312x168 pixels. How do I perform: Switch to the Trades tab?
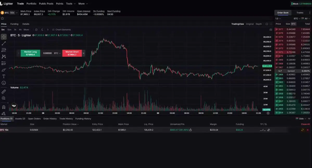click(x=300, y=13)
